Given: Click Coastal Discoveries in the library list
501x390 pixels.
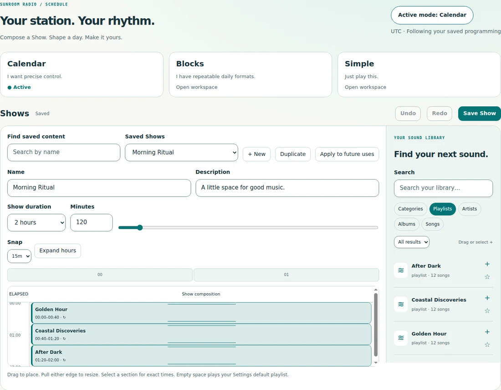Looking at the screenshot, I should (x=439, y=300).
